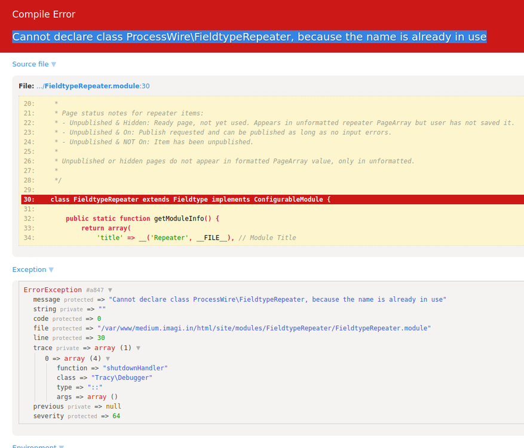Select the highlighted Compile Error message text
The image size is (524, 448).
(249, 36)
